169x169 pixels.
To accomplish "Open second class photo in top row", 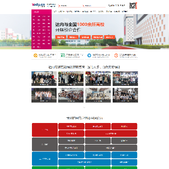I will pyautogui.click(x=71, y=79).
